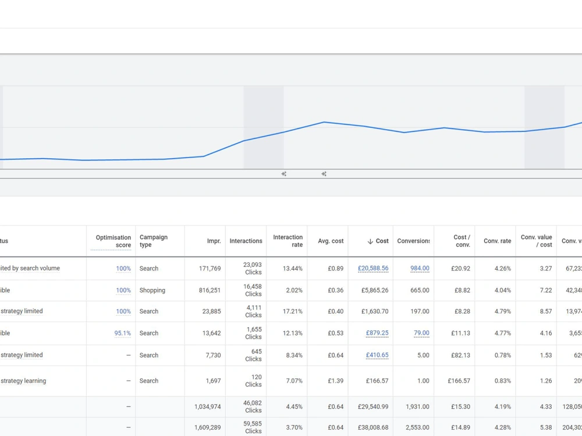Viewport: 582px width, 436px height.
Task: Select impressions value 816,251
Action: [x=210, y=290]
